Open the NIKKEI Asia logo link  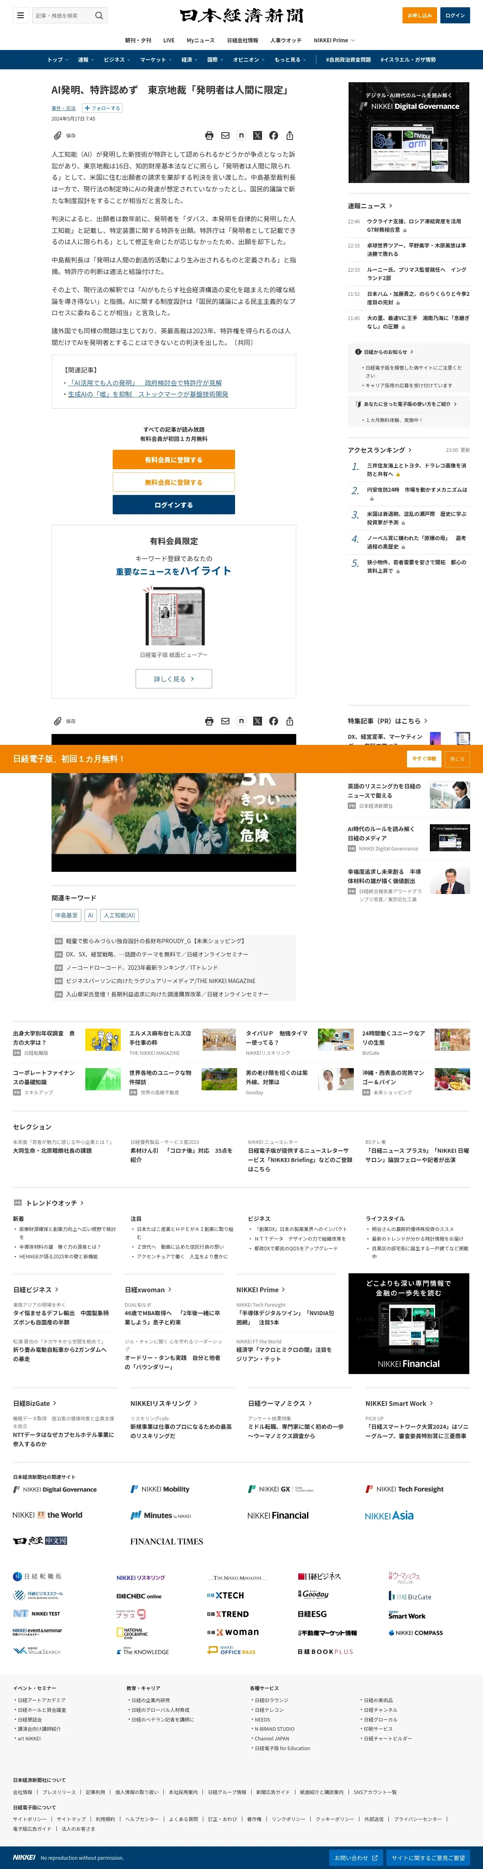[389, 1515]
